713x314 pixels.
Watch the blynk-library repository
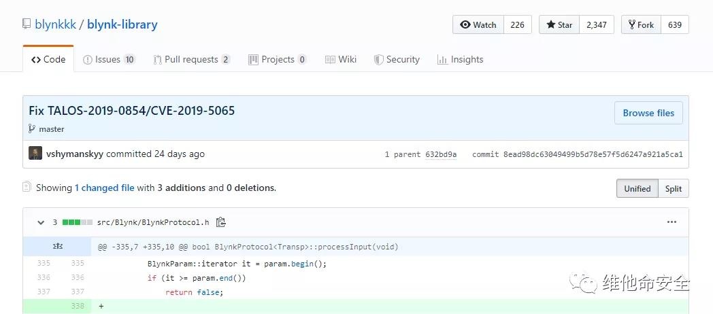click(x=478, y=24)
